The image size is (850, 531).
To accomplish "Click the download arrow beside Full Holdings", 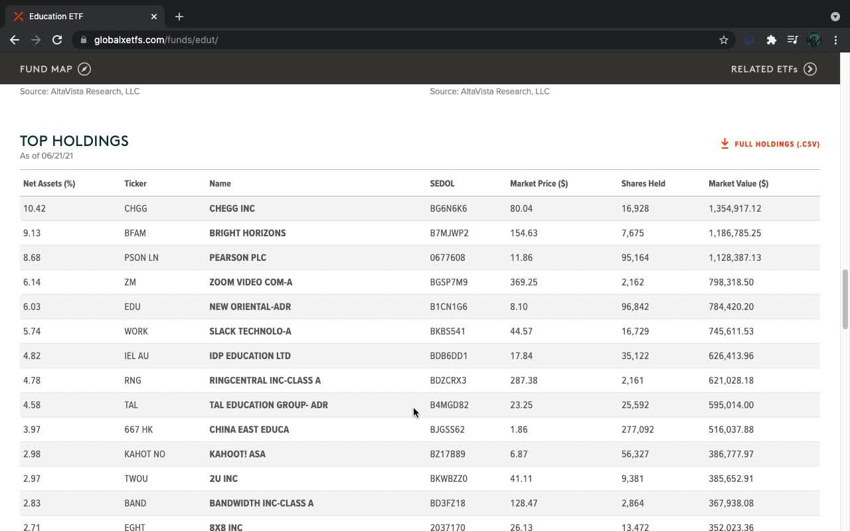I will (724, 143).
